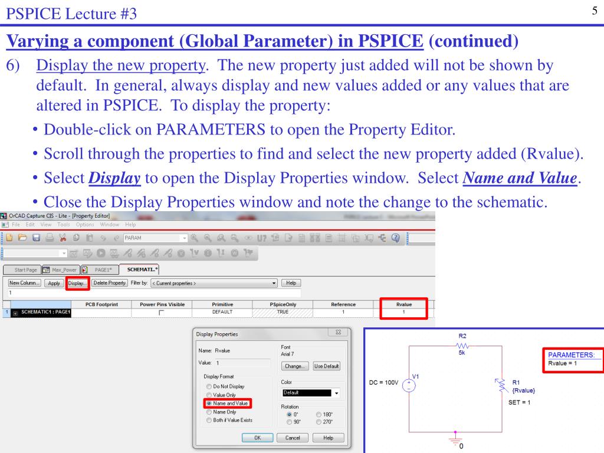Set rotation to 180 degrees
Screen dimensions: 604x453
pyautogui.click(x=319, y=415)
